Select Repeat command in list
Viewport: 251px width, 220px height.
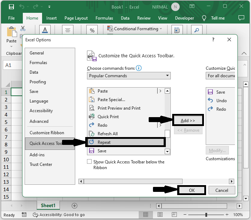tap(126, 142)
